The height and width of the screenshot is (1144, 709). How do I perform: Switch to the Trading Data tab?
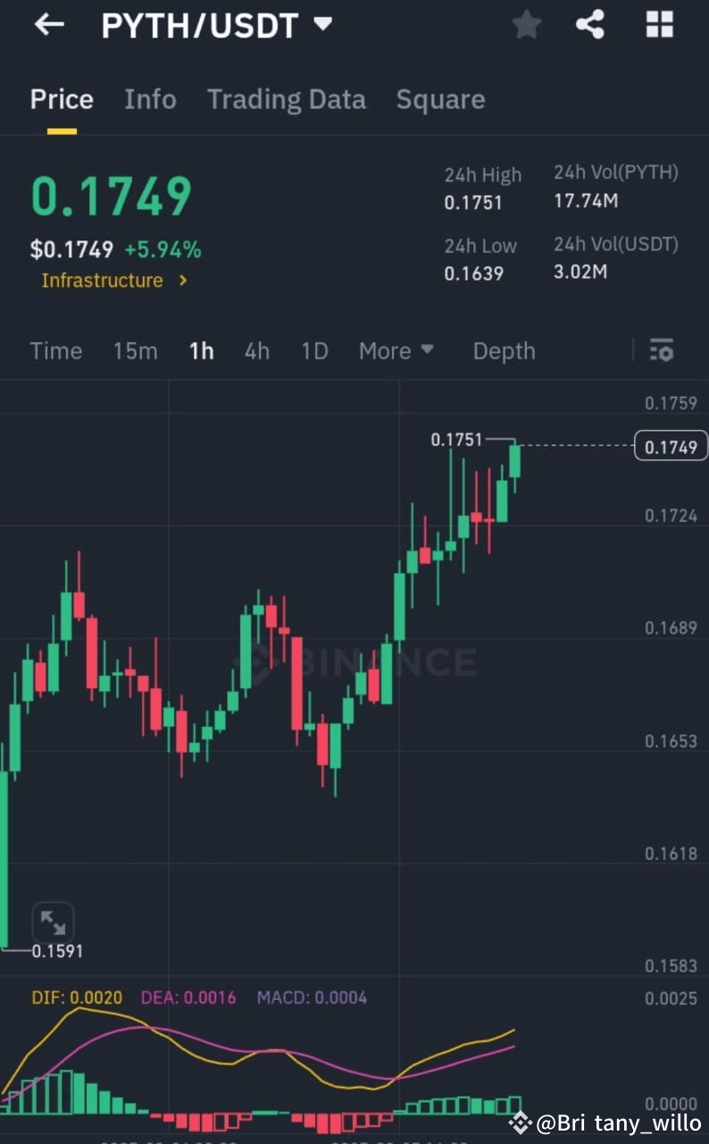click(x=286, y=99)
